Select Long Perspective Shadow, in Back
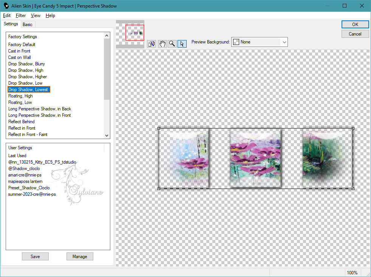The height and width of the screenshot is (277, 371). (x=40, y=109)
